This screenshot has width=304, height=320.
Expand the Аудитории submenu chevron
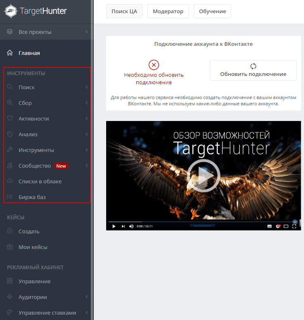tap(87, 297)
